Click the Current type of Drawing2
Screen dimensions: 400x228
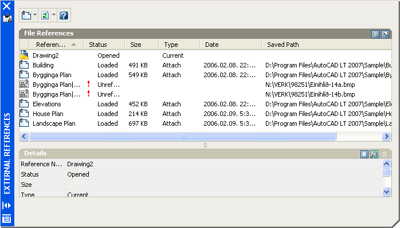(x=172, y=55)
